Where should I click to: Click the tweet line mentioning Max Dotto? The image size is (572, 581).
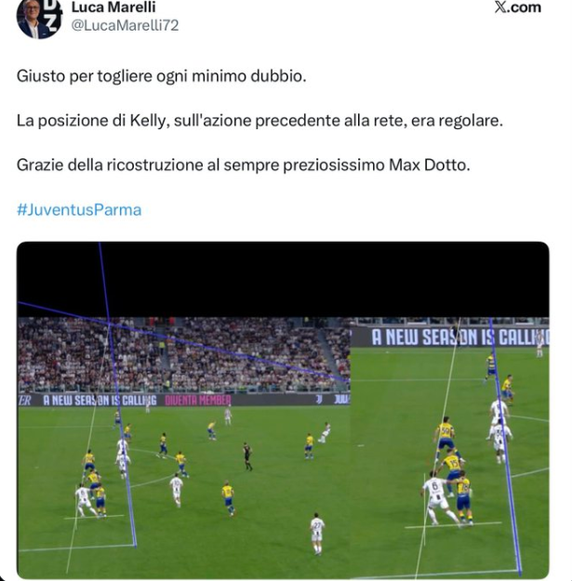click(243, 165)
